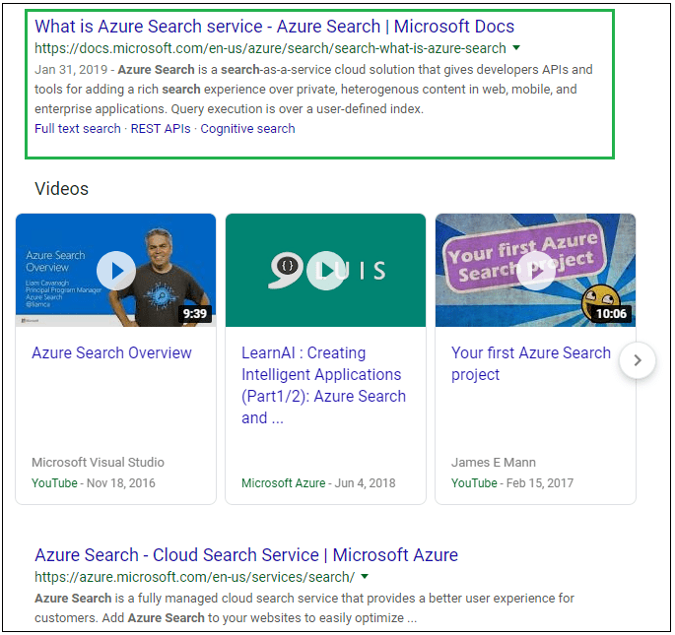The image size is (675, 635).
Task: Open 'Your first Azure Search project' title link
Action: point(531,363)
